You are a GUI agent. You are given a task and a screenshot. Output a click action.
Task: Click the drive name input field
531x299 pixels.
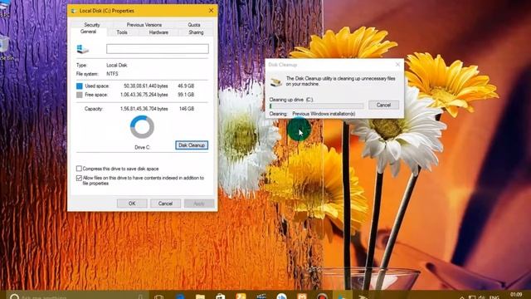[x=158, y=49]
